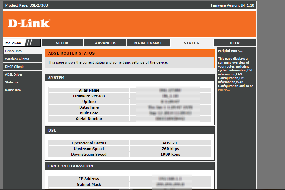Click the IP Address label

(x=89, y=179)
